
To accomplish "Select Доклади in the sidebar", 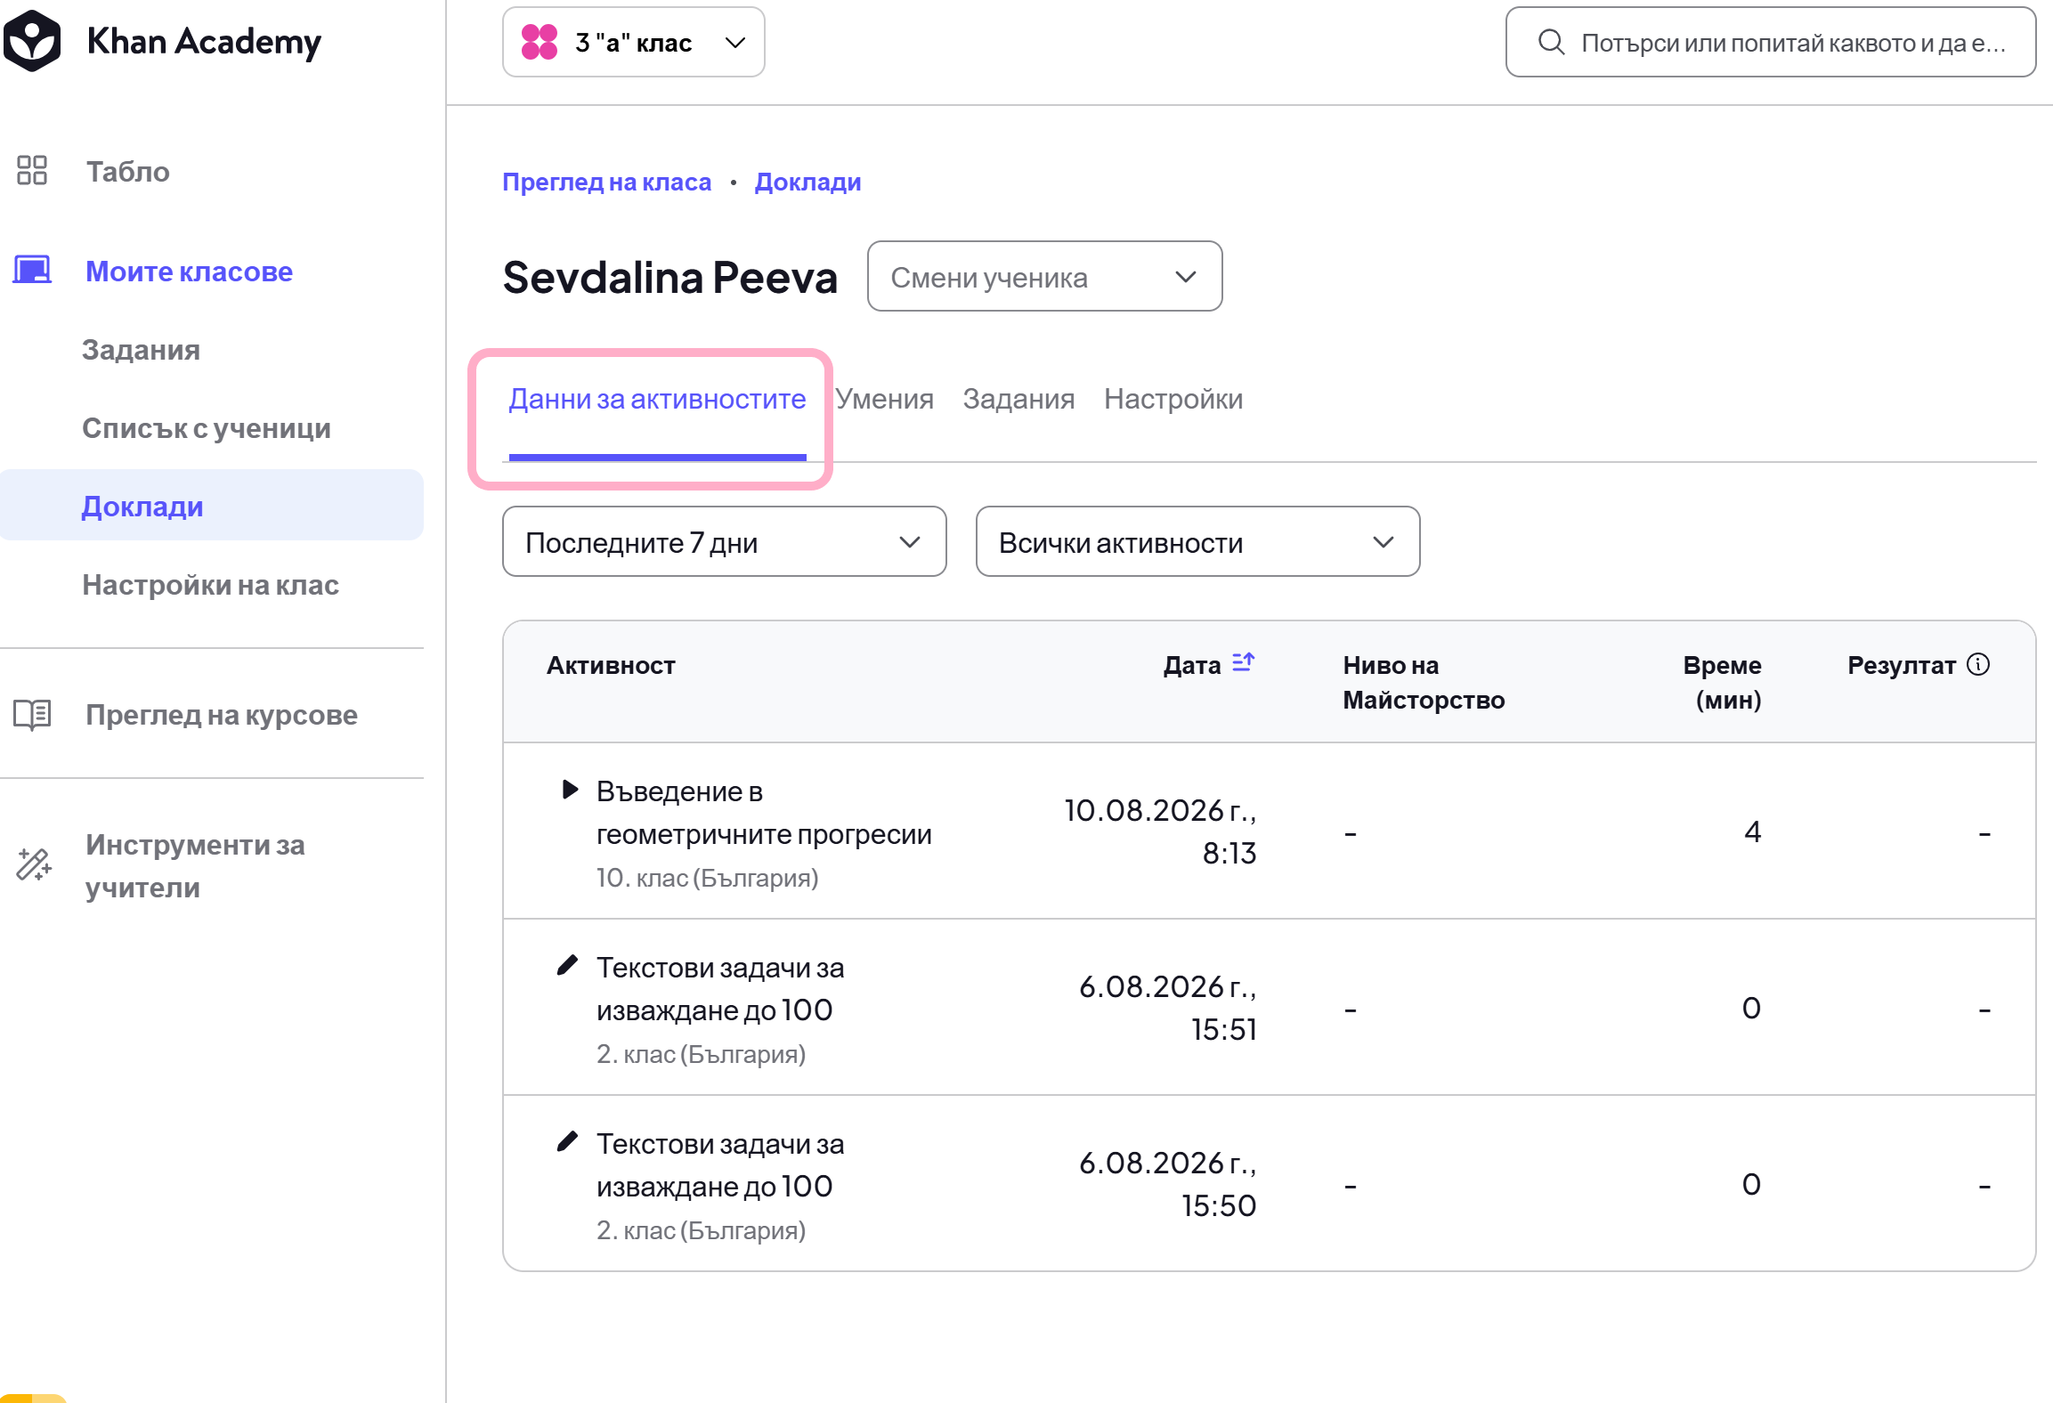I will point(211,505).
